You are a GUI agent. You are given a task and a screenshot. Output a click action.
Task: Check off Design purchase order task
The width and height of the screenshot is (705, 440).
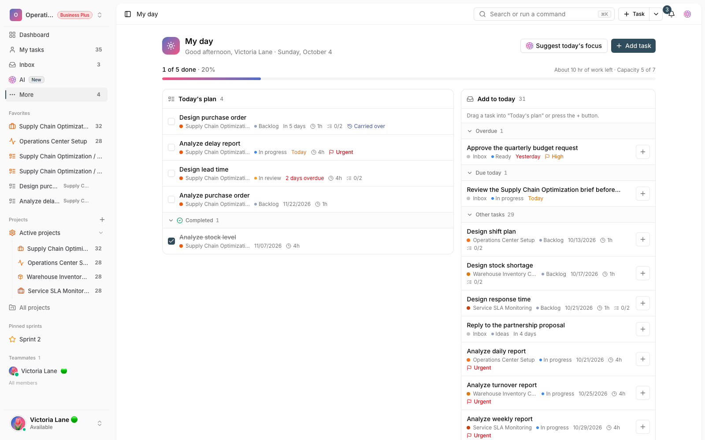(171, 121)
